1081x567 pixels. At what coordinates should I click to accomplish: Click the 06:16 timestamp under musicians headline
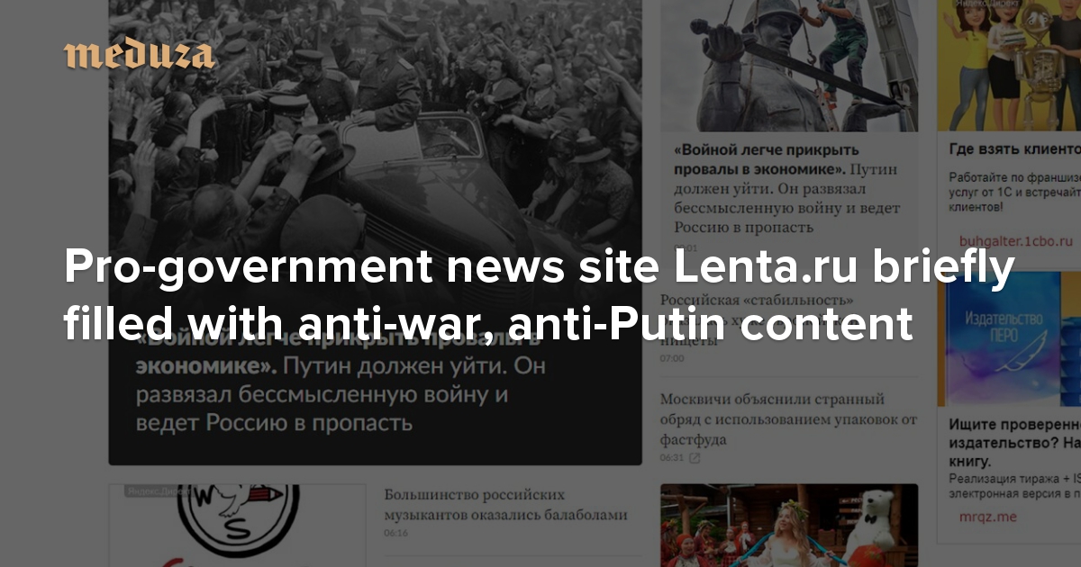[x=395, y=533]
